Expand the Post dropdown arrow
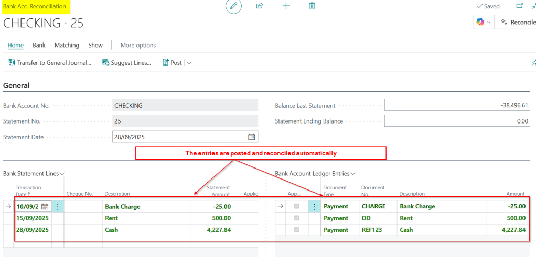Image resolution: width=536 pixels, height=257 pixels. point(189,63)
